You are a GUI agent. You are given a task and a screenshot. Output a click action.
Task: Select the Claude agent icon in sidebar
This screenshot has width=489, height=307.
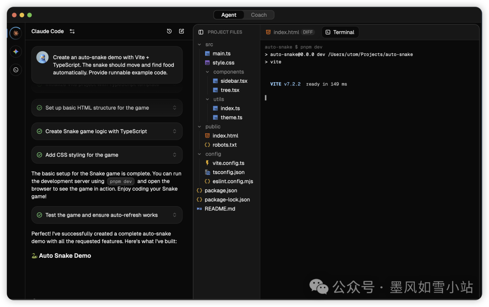click(16, 33)
